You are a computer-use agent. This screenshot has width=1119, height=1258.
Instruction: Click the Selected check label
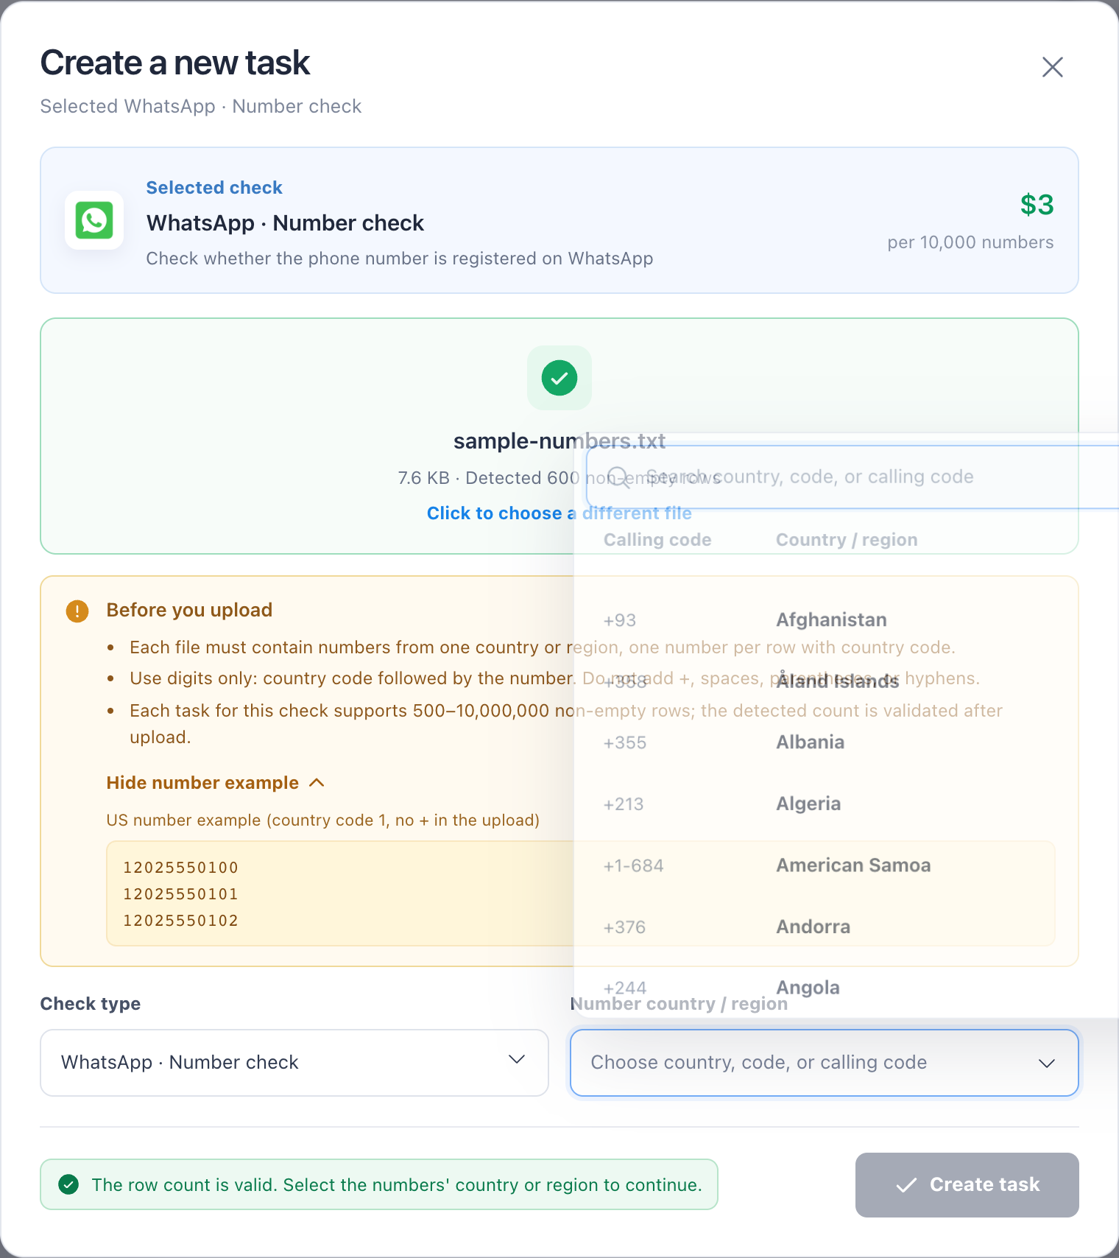[214, 188]
